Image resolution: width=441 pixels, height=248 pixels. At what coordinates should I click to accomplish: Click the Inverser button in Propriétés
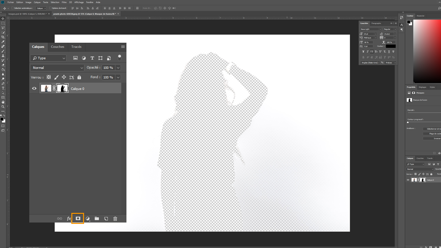(x=432, y=138)
